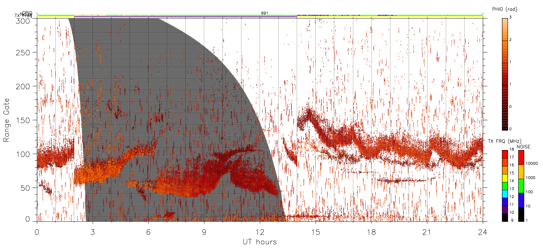The width and height of the screenshot is (543, 251).
Task: Click the 10 label on NOISE legend
Action: (529, 206)
